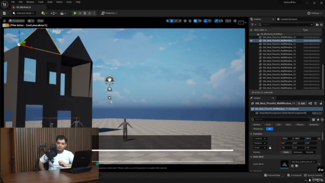Toggle grid snapping
Image resolution: width=325 pixels, height=183 pixels.
[195, 21]
